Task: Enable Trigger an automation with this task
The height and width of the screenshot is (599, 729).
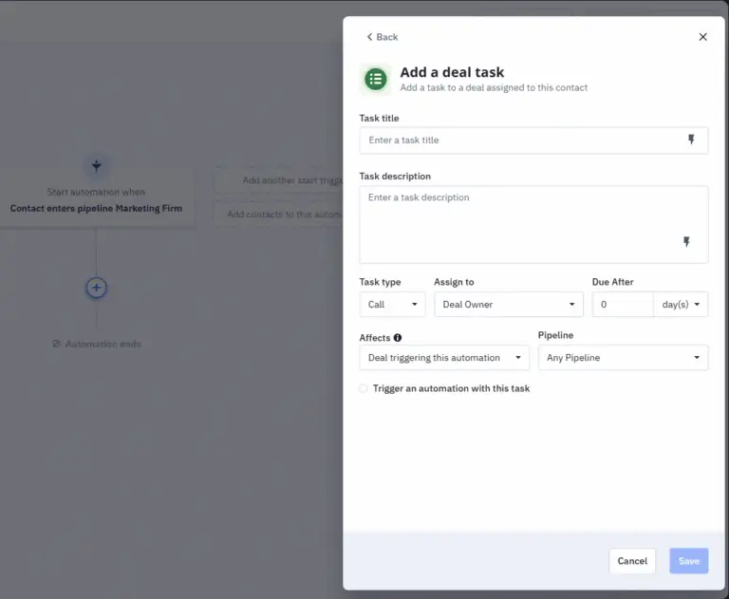Action: tap(364, 388)
